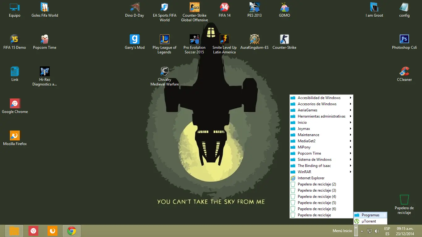Viewport: 422px width, 237px height.
Task: Select the Hi-Rez Diagnostics shortcut
Action: [x=45, y=76]
